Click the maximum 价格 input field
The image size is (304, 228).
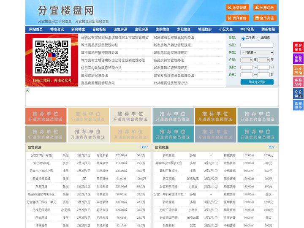pos(263,75)
